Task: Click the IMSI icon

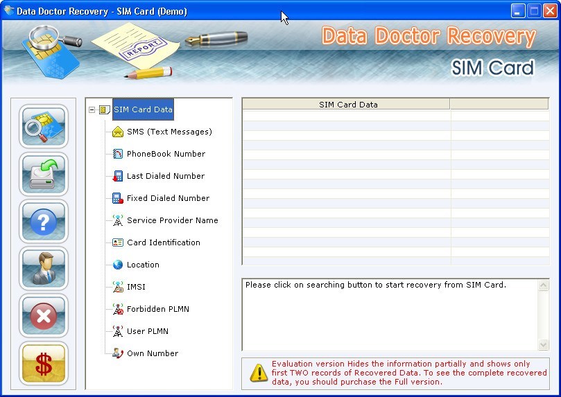Action: [x=118, y=287]
